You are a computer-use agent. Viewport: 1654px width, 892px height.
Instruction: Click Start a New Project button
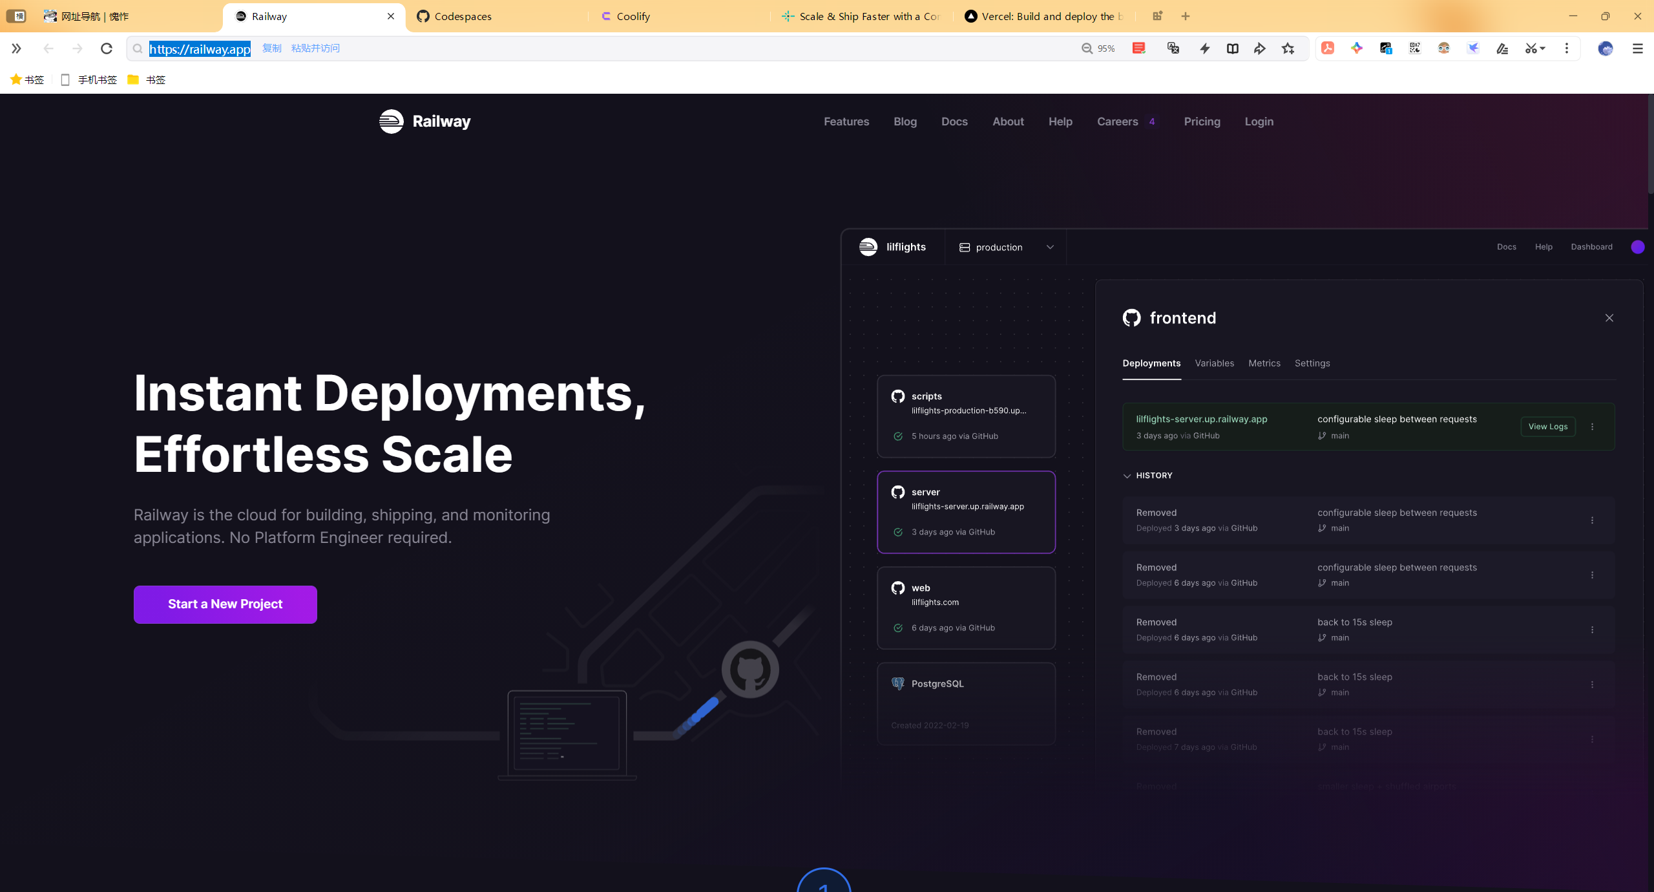coord(225,604)
